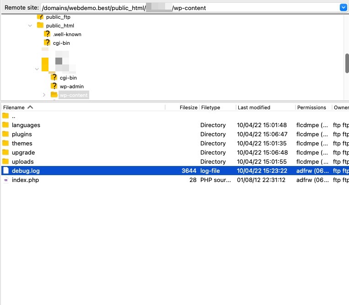Select public_html folder in tree

(x=60, y=26)
